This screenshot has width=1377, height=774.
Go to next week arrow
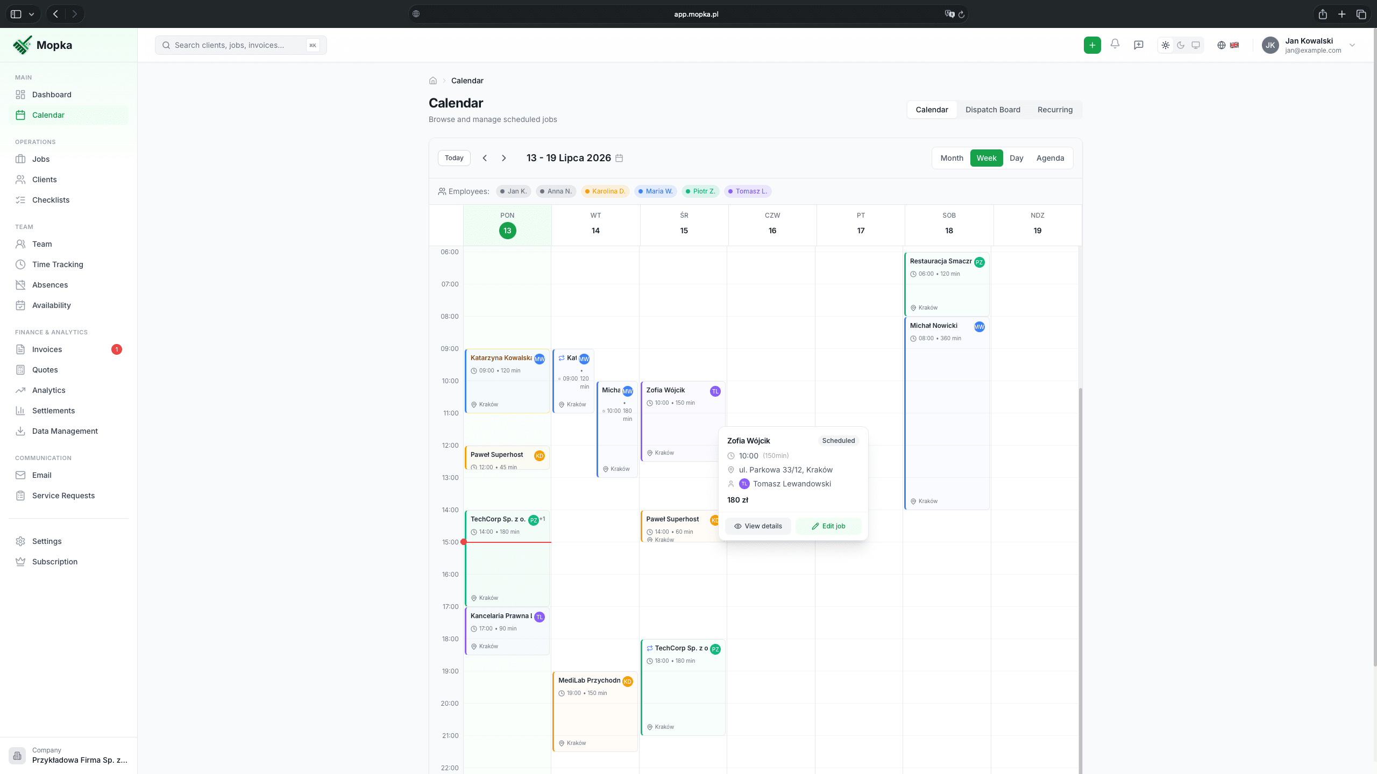click(x=504, y=158)
